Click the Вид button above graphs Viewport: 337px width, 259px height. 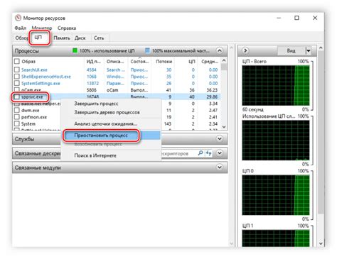click(x=291, y=50)
